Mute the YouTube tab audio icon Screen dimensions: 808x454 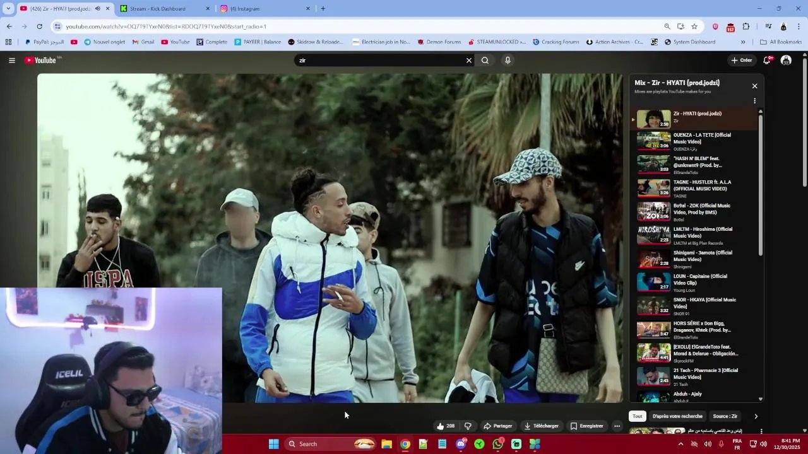(97, 9)
